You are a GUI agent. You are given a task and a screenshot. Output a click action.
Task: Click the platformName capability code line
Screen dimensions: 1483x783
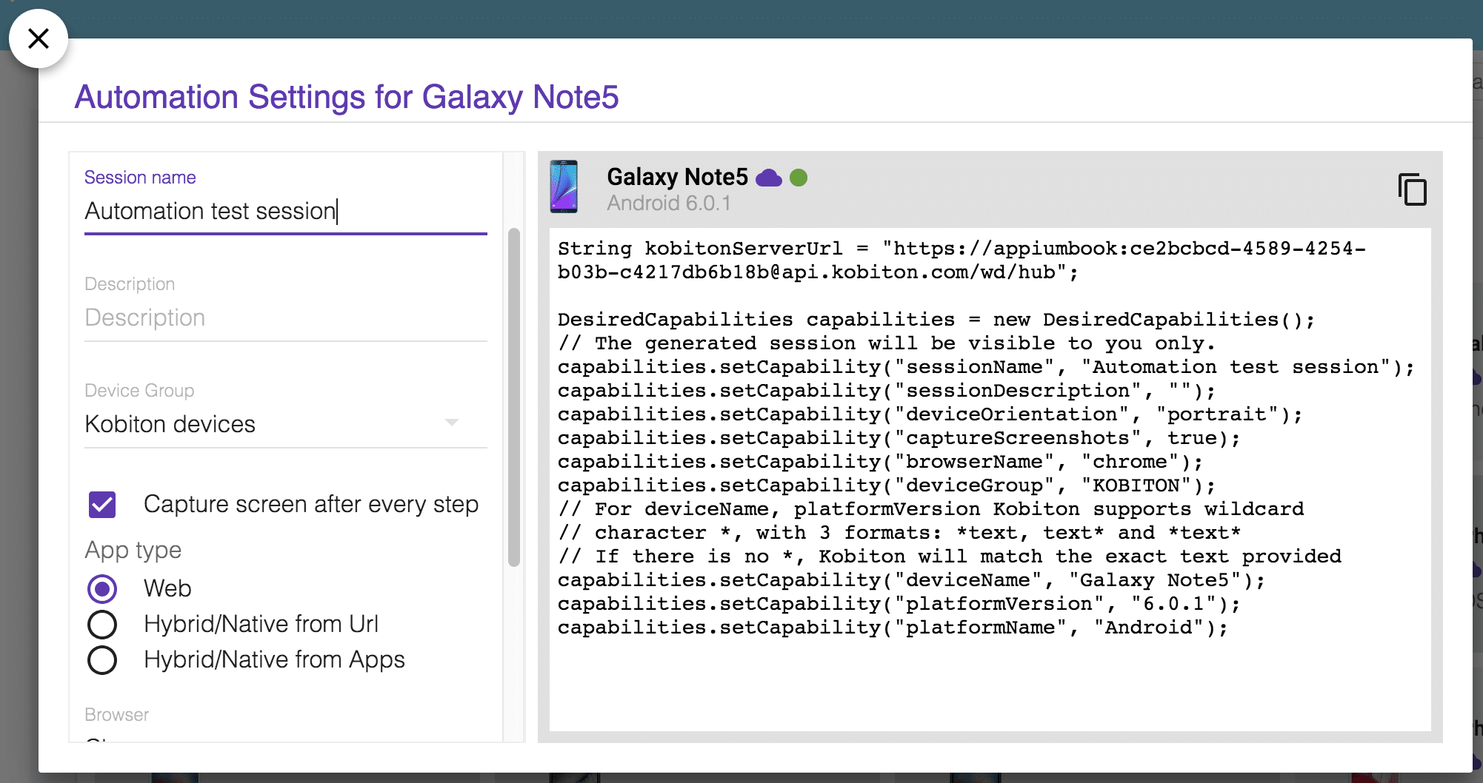click(892, 628)
